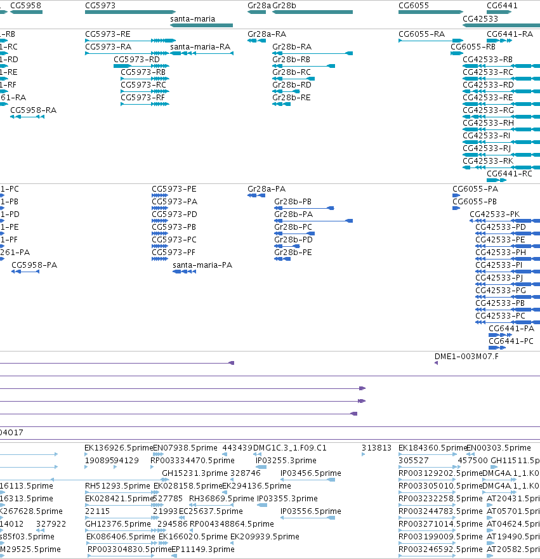Open the CG42533-RB transcript label
The width and height of the screenshot is (540, 559).
pyautogui.click(x=487, y=60)
